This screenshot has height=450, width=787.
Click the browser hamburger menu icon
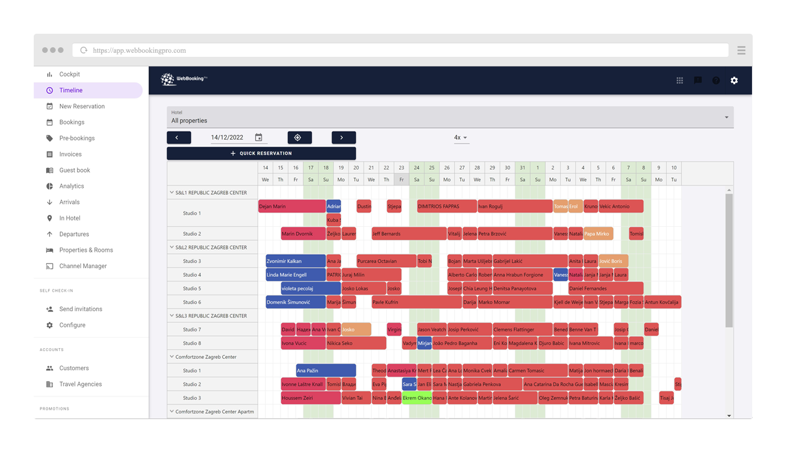click(x=741, y=51)
